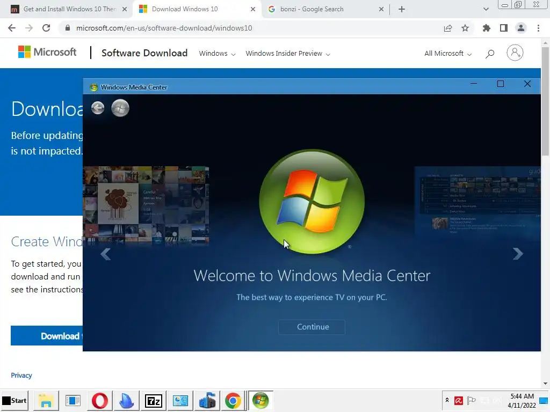Go to the previous Media Center welcome slide
Image resolution: width=550 pixels, height=412 pixels.
pyautogui.click(x=106, y=254)
